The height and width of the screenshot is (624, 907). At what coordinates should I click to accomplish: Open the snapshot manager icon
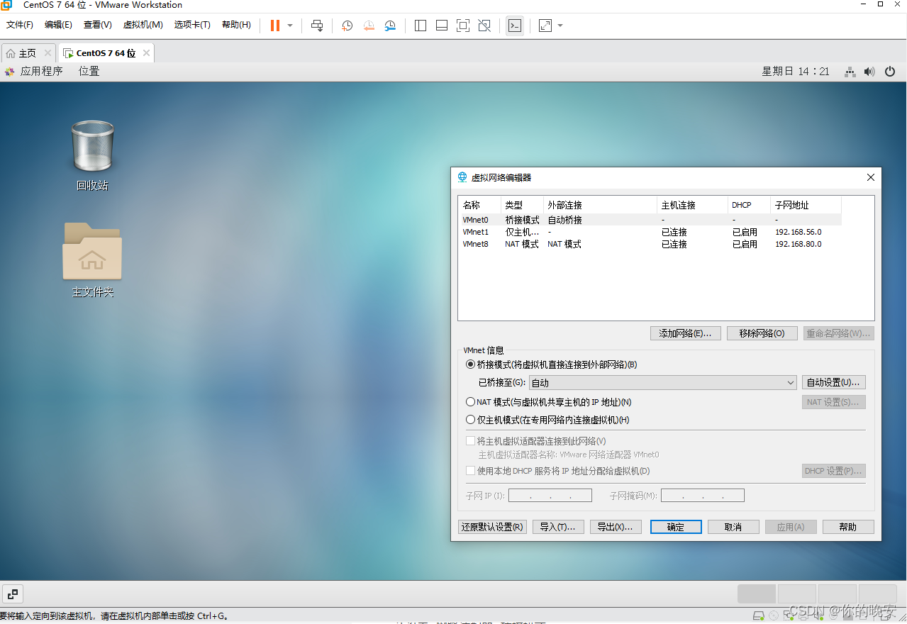point(390,26)
